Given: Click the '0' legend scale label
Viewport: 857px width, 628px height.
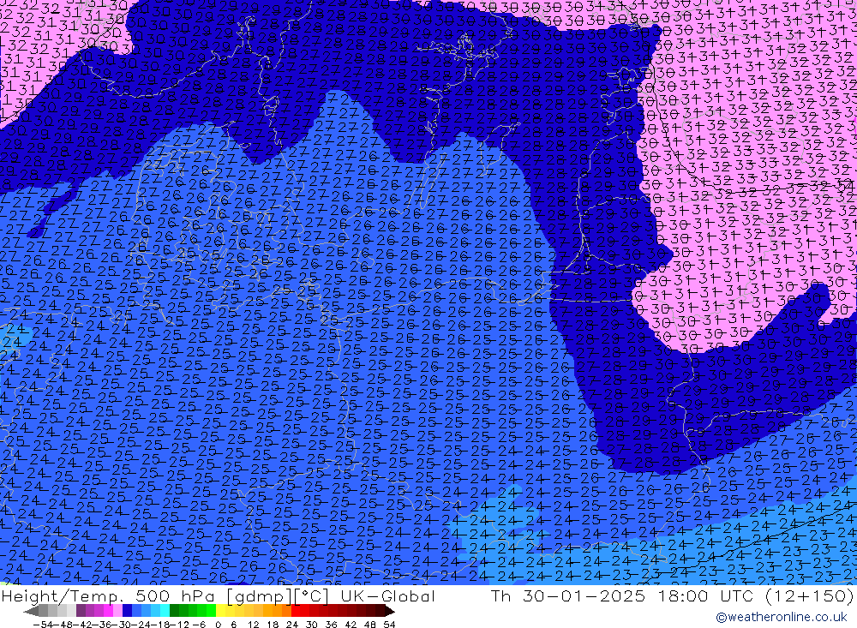Looking at the screenshot, I should tap(218, 625).
